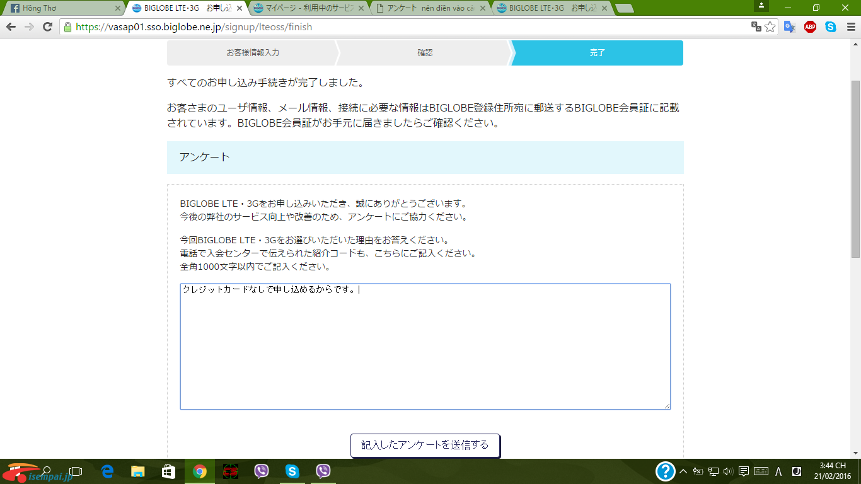Click the page vertical scrollbar thumb
The image size is (861, 484).
[x=855, y=169]
